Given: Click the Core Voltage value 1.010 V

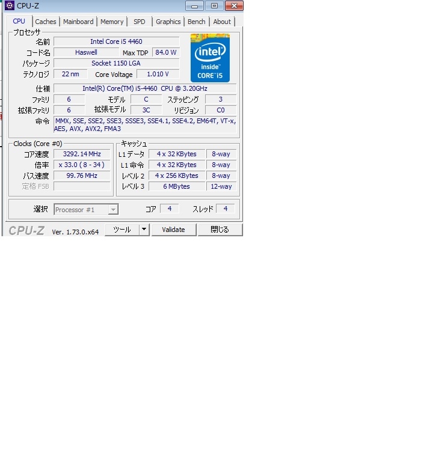Looking at the screenshot, I should click(x=158, y=74).
